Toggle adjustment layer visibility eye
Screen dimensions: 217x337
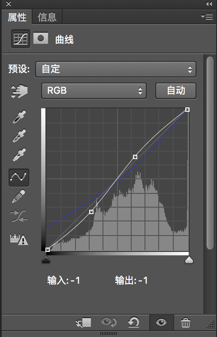(161, 322)
